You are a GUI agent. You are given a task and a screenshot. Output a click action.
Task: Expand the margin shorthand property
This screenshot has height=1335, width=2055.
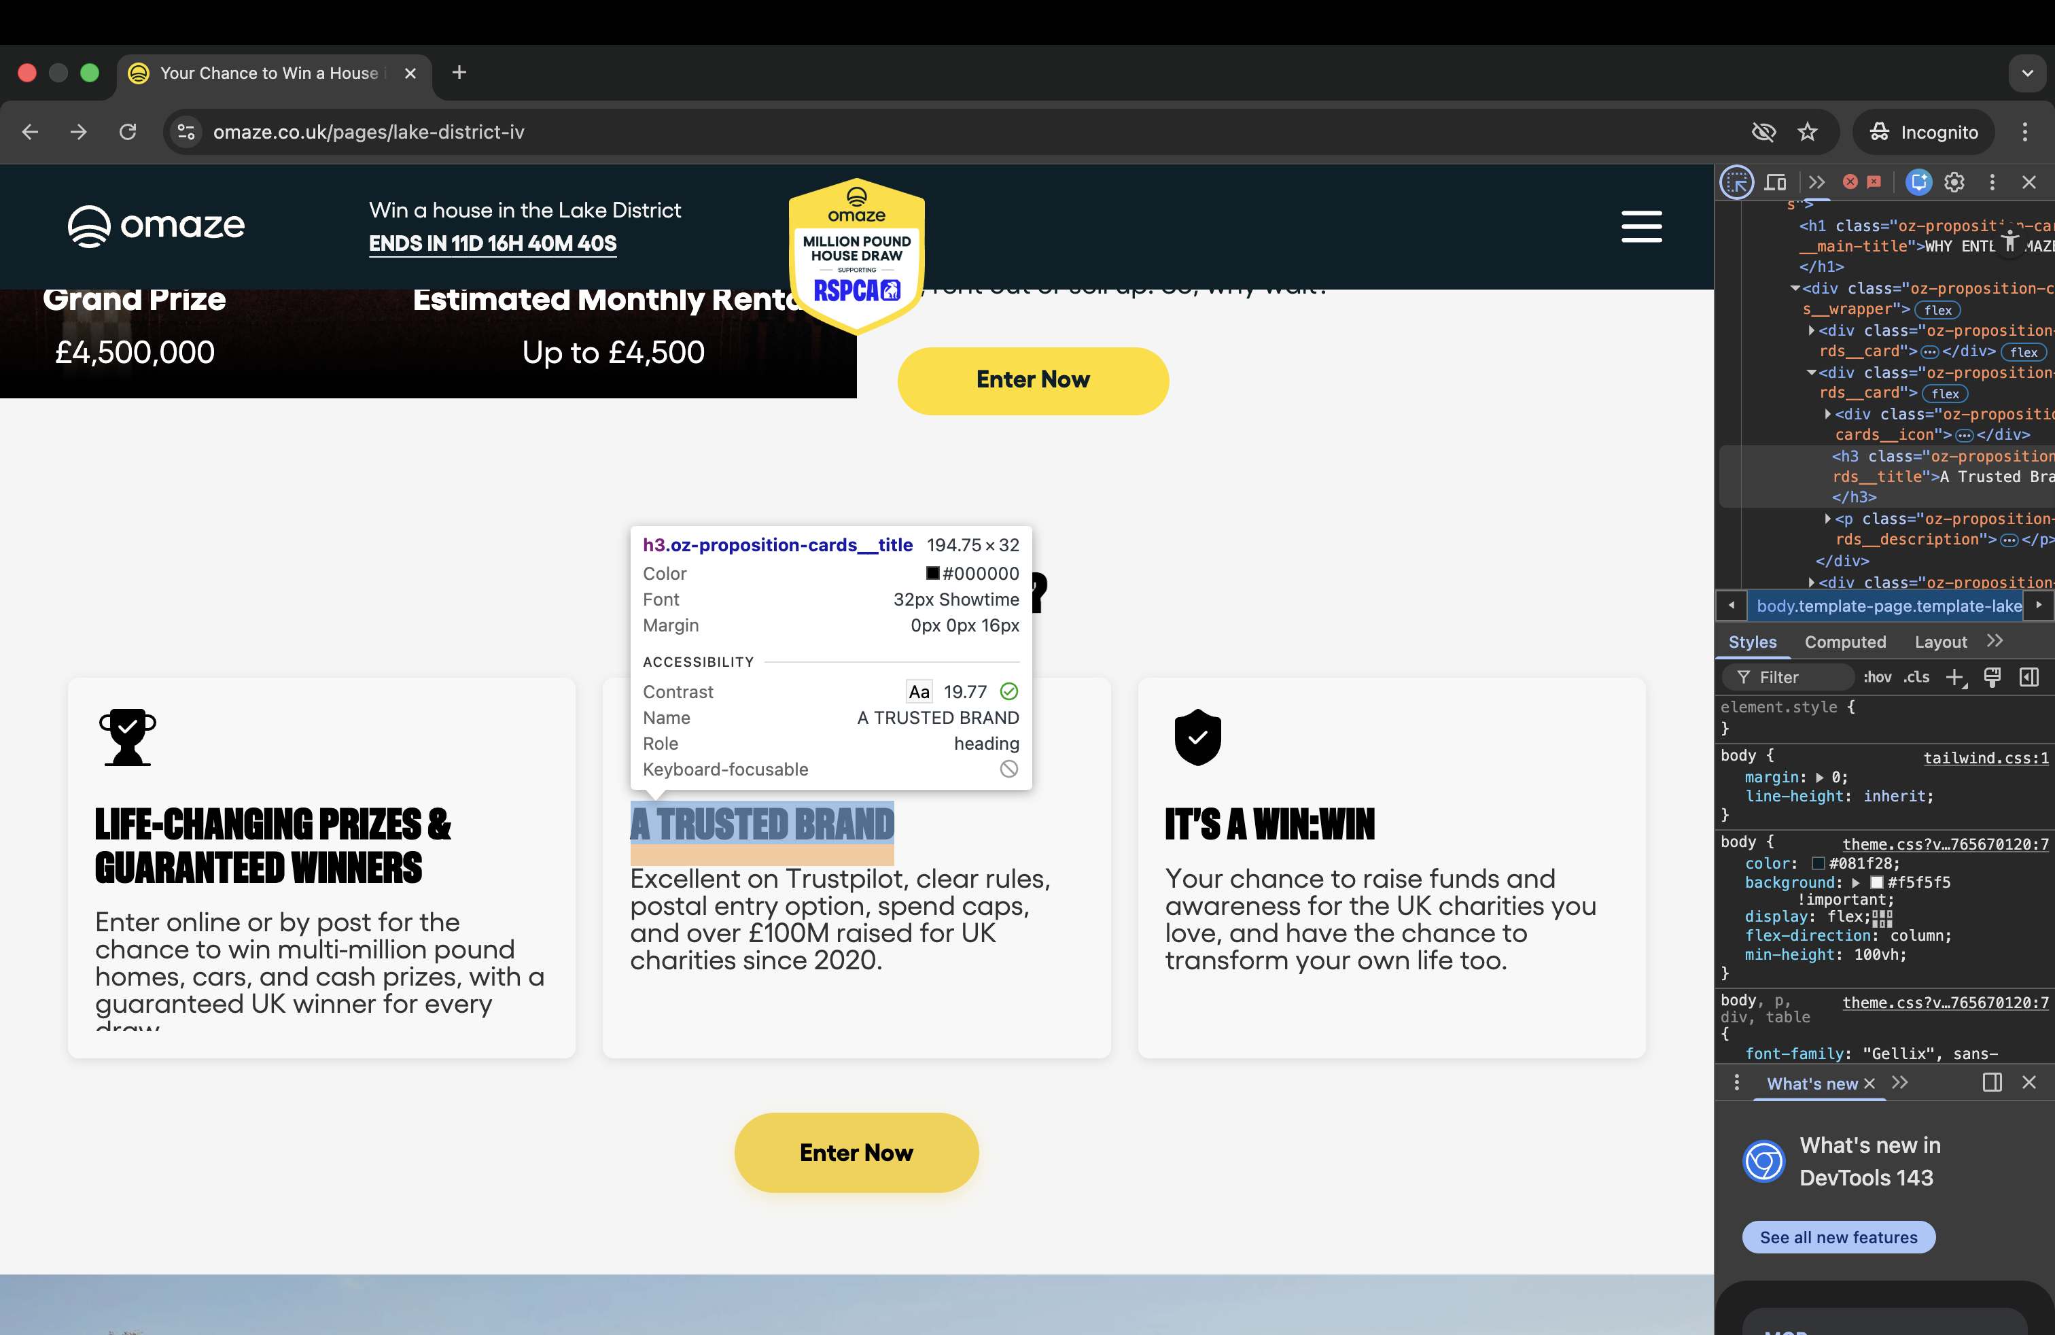click(x=1819, y=777)
